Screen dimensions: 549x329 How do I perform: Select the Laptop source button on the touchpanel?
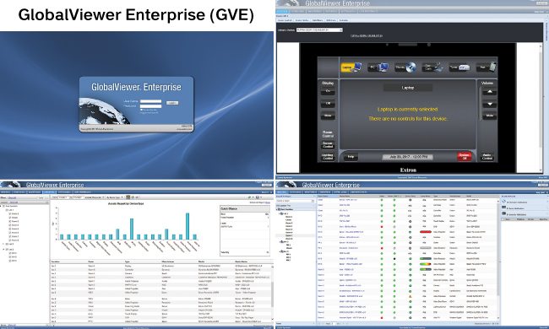pyautogui.click(x=351, y=67)
